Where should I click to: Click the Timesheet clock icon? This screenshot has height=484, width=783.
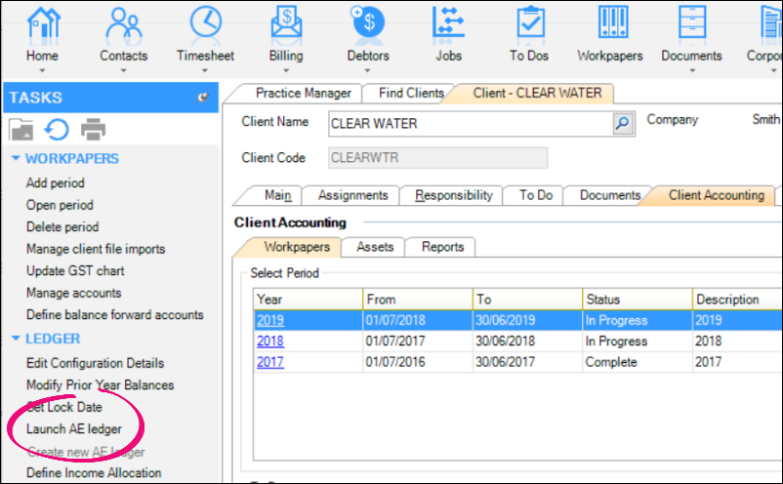pos(205,24)
